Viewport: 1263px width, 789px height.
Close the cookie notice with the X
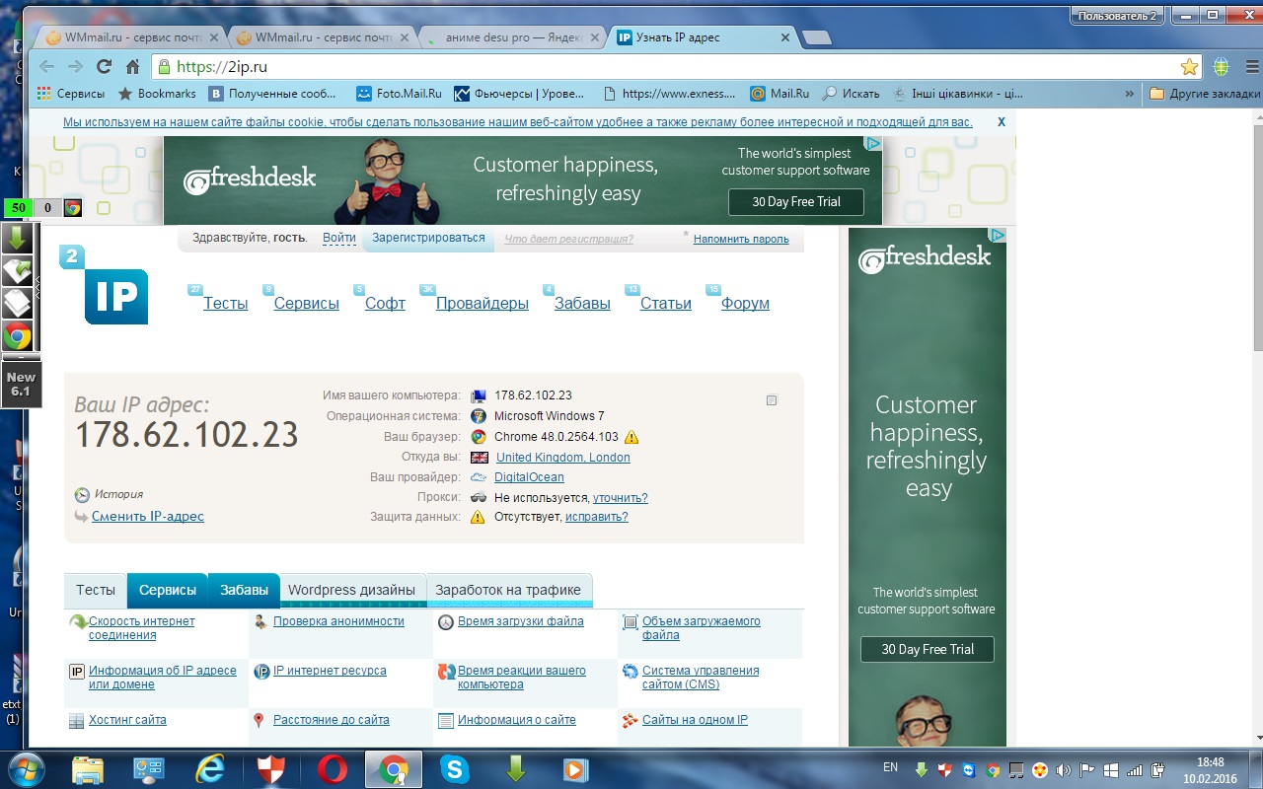pos(1001,122)
